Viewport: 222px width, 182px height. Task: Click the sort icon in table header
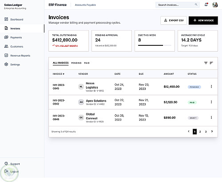(x=211, y=63)
